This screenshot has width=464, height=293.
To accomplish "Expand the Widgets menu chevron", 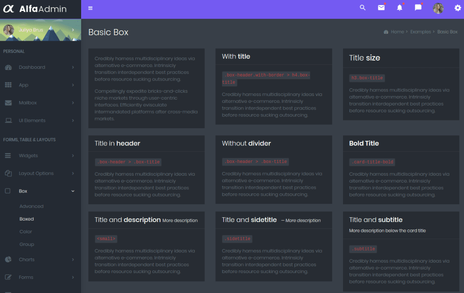I will pyautogui.click(x=73, y=155).
